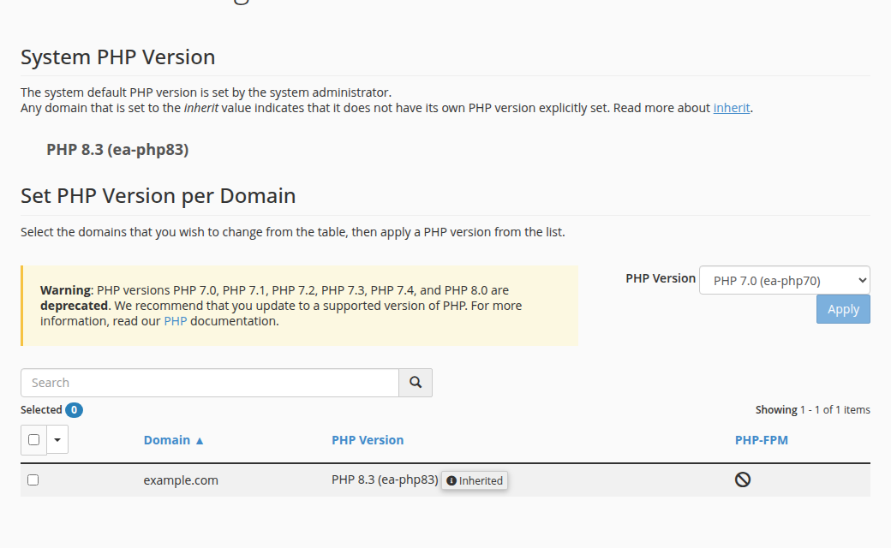Click the system PHP 8.3 (ea-php83) text
This screenshot has height=548, width=891.
point(117,150)
